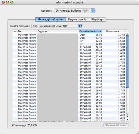Select the message dated 19/set/07 10:18
This screenshot has height=134, width=139.
pos(69,115)
